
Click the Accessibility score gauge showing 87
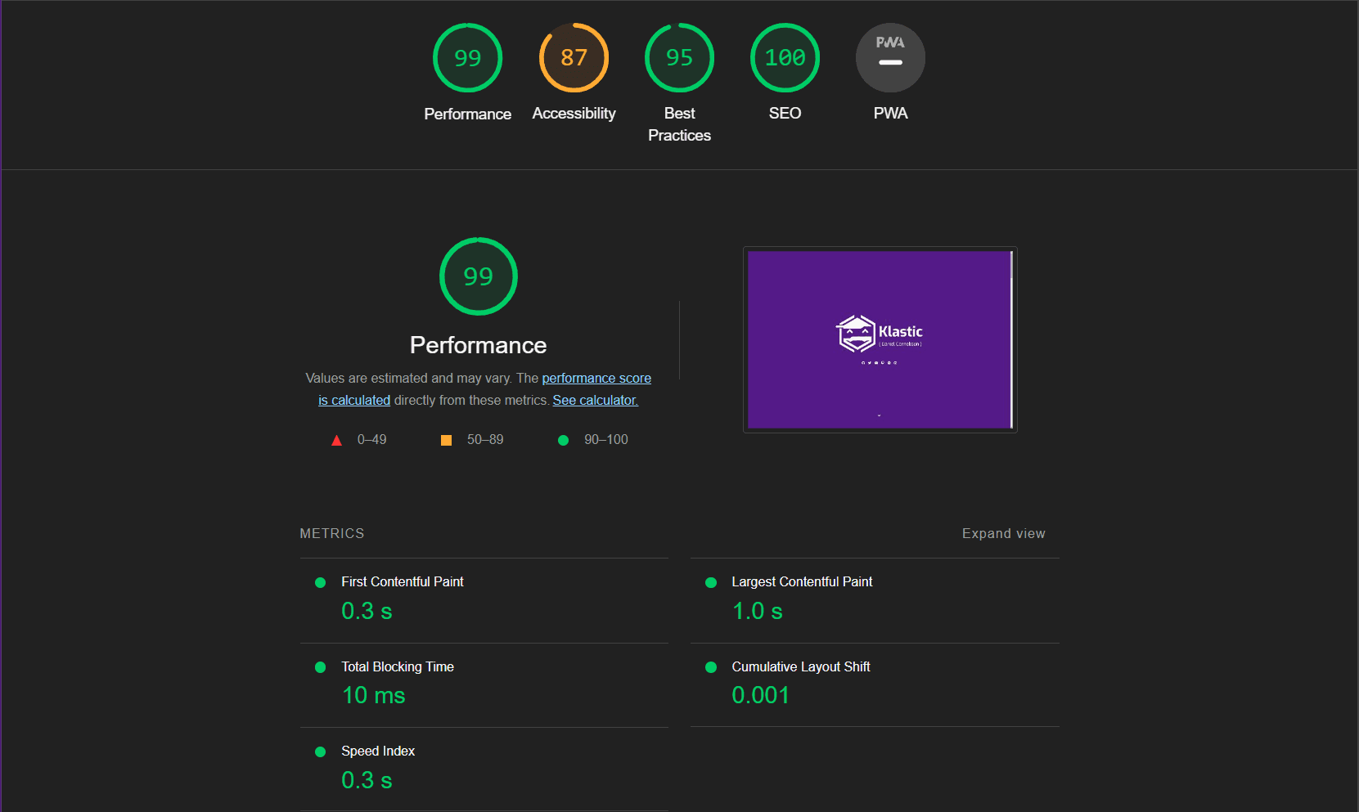tap(574, 58)
